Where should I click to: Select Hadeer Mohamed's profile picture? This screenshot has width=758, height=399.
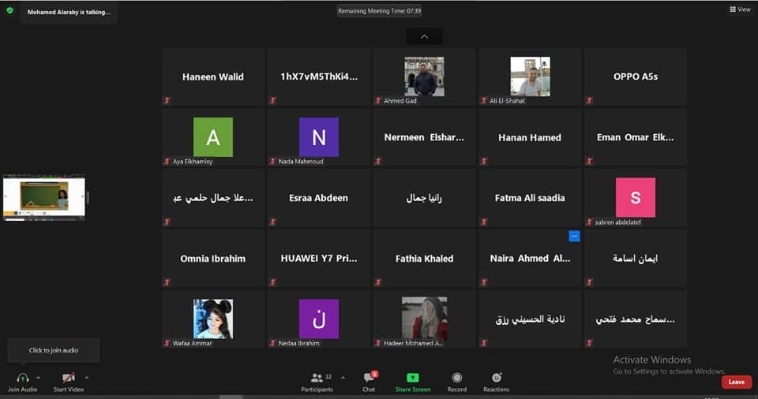[425, 319]
